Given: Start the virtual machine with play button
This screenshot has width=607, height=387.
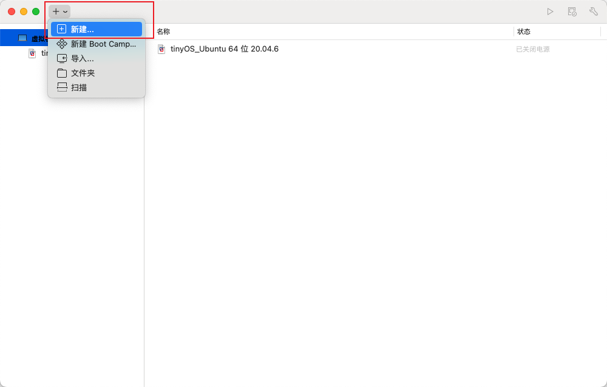Looking at the screenshot, I should tap(550, 12).
